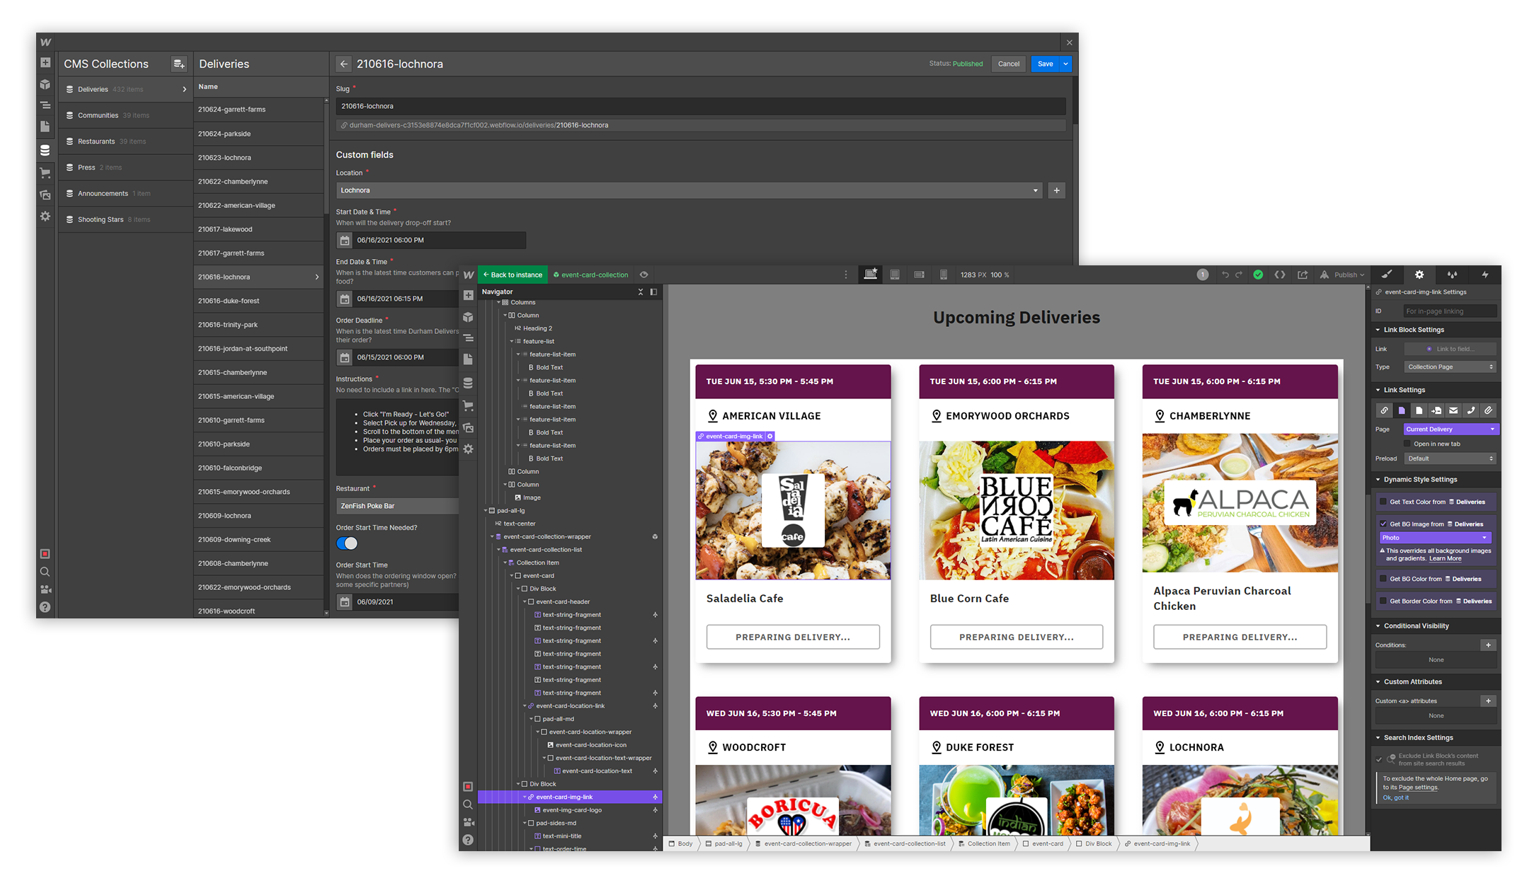
Task: Switch to Element Settings gear tab
Action: 1419,275
